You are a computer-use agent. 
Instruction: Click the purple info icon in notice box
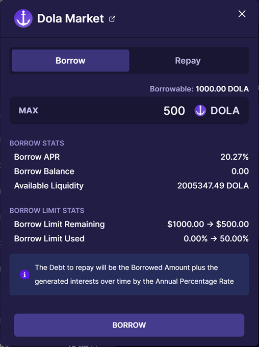24,275
